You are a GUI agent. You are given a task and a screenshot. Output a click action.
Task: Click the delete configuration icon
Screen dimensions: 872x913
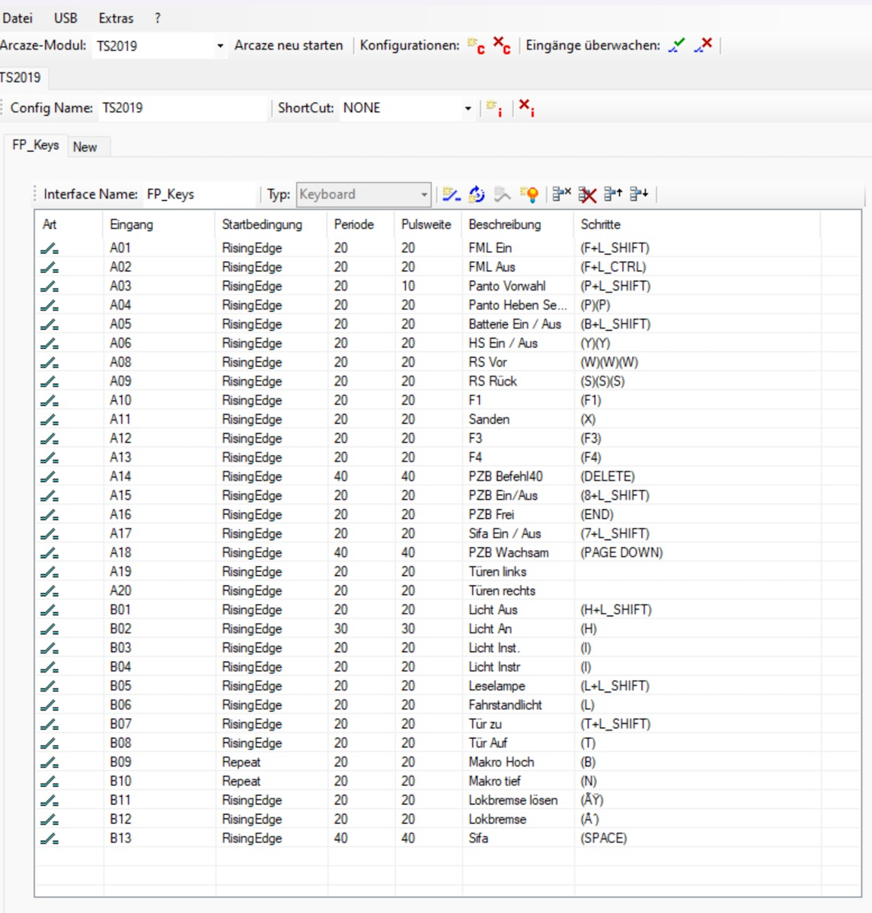click(501, 46)
